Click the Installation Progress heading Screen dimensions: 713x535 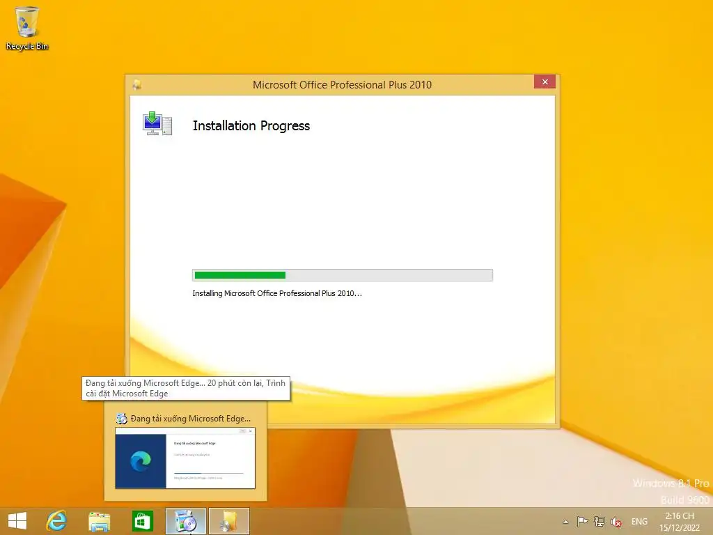[x=251, y=126]
